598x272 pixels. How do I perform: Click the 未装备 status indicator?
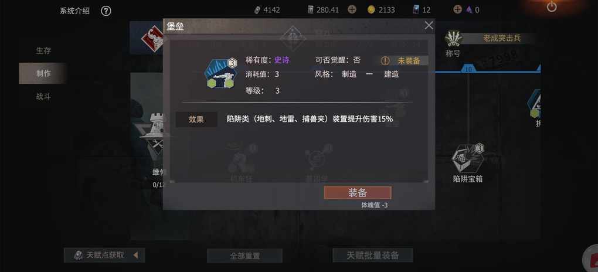405,60
